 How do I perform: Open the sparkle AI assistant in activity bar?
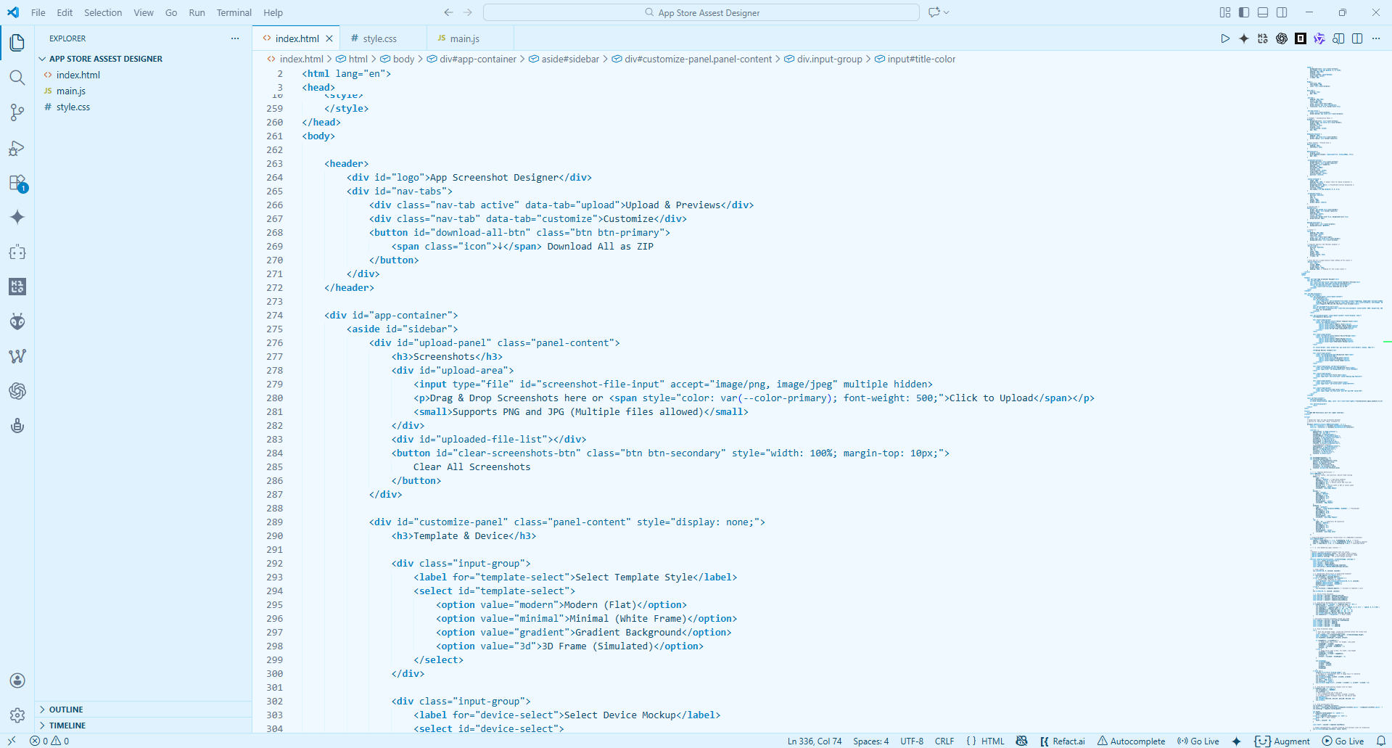click(17, 217)
